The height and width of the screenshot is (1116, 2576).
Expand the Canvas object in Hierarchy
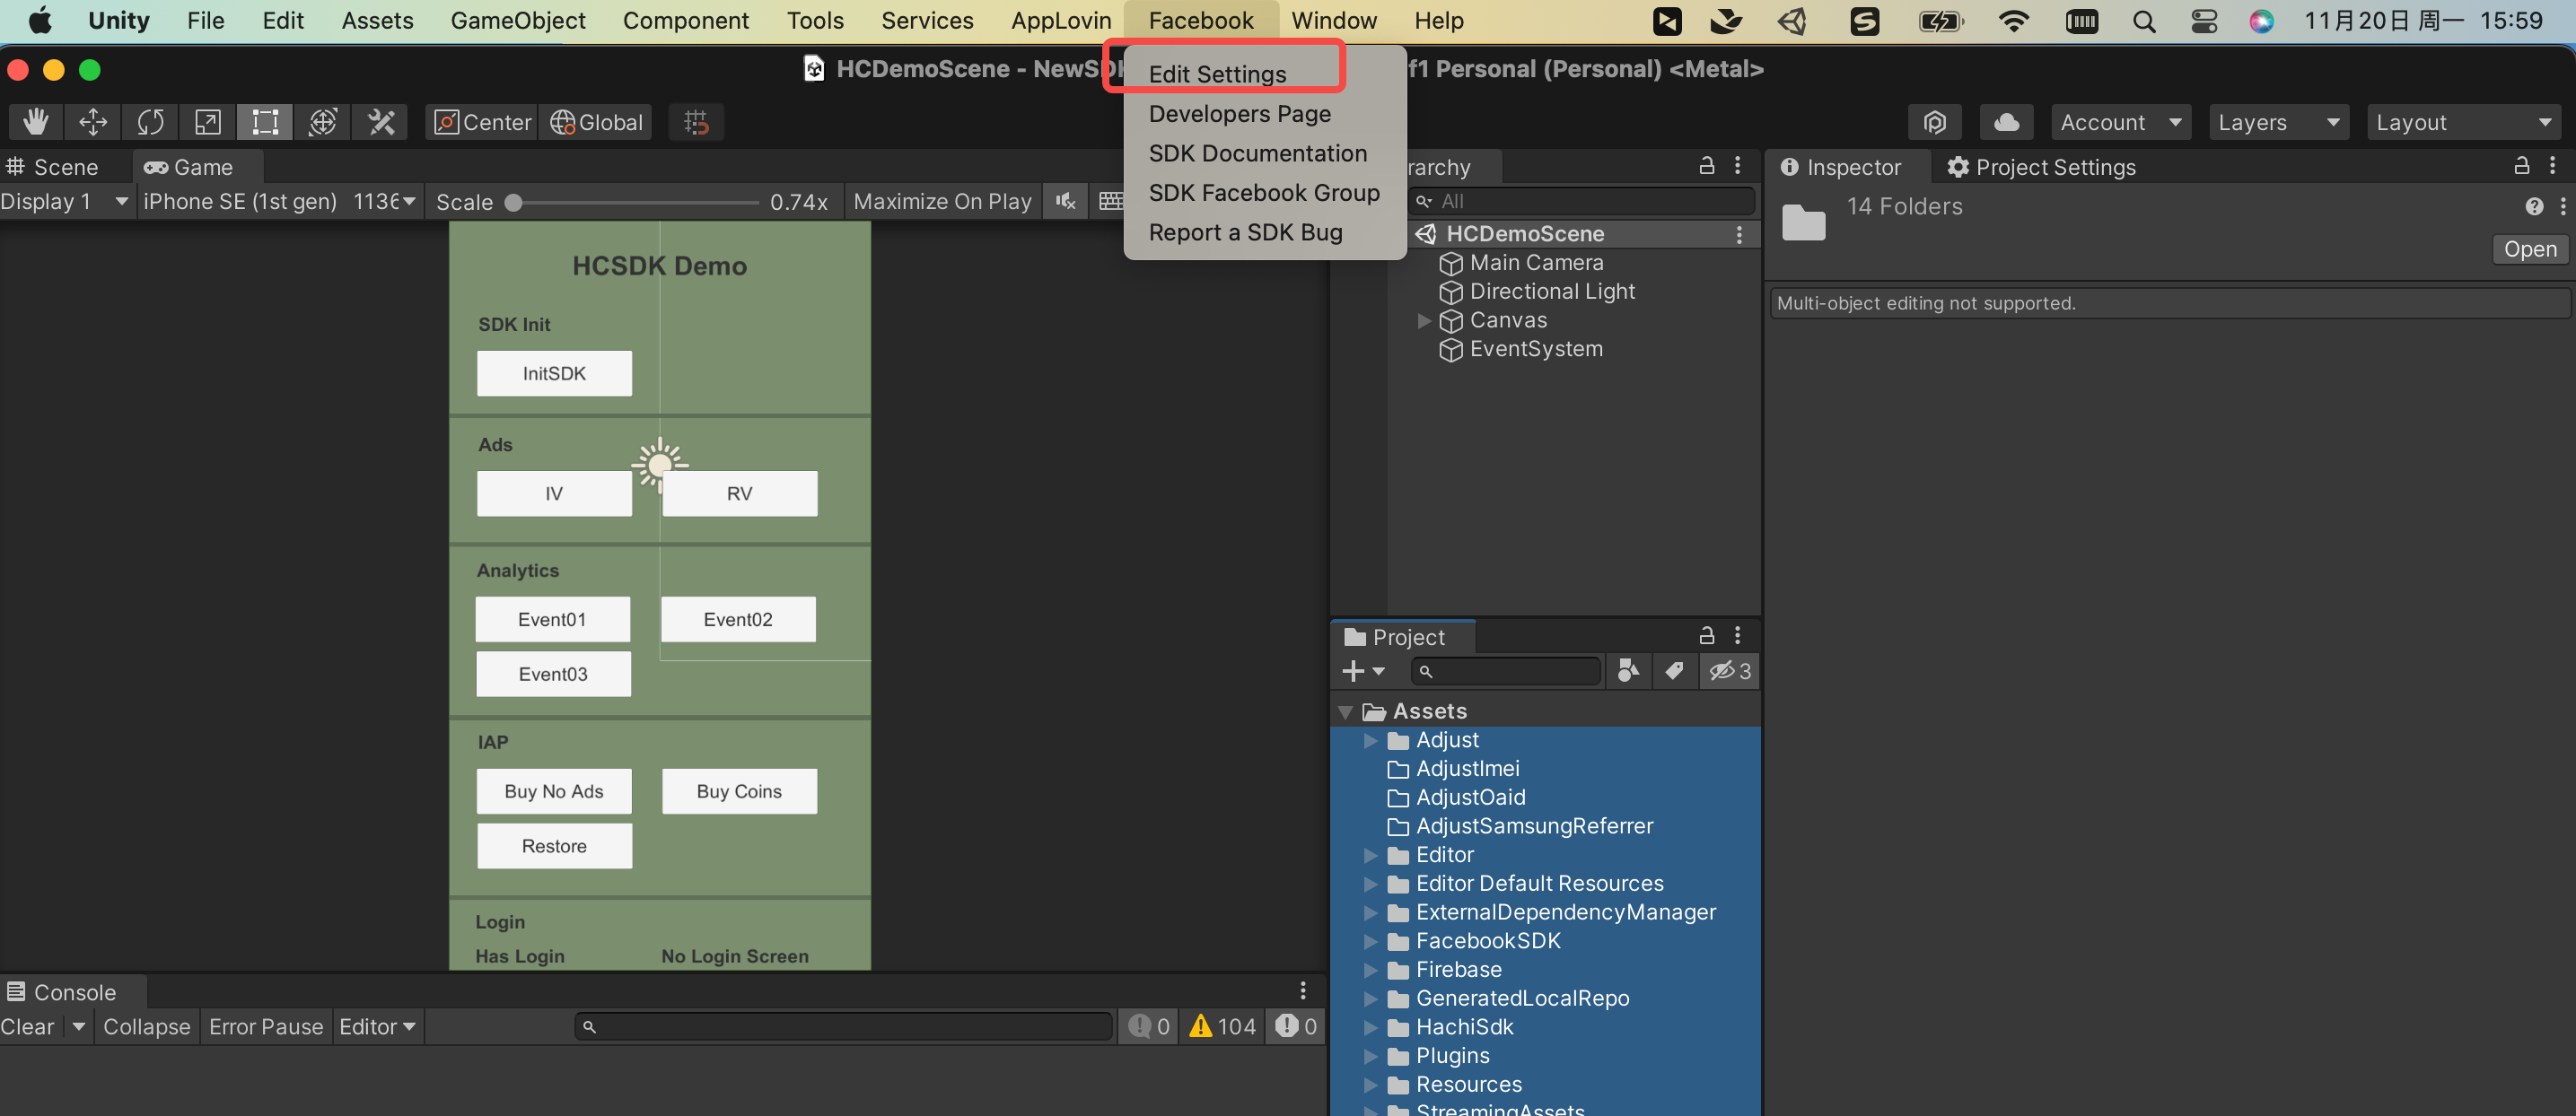pyautogui.click(x=1424, y=320)
